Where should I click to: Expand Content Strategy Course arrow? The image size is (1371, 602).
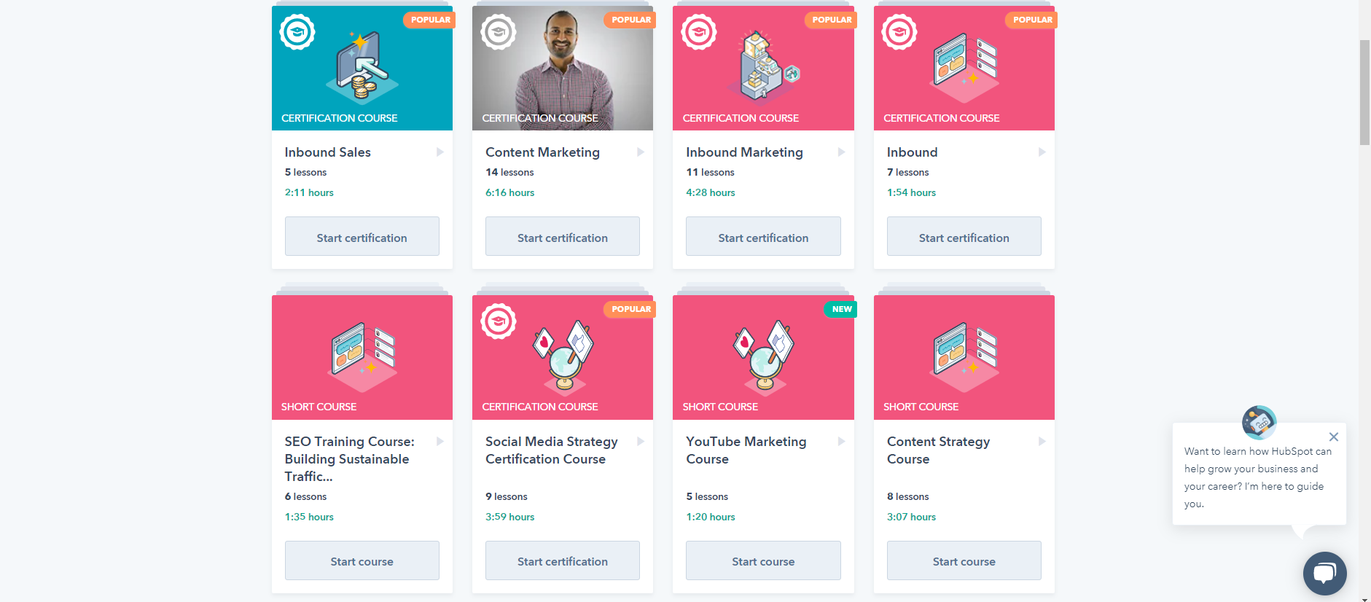1042,442
